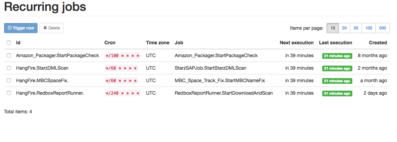The height and width of the screenshot is (142, 397).
Task: Open last execution badge for Amazon_Packager job
Action: 337,56
